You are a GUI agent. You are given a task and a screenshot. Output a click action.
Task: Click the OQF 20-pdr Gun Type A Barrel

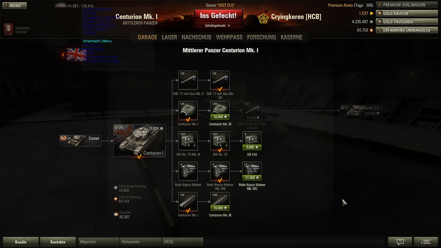[x=252, y=110]
